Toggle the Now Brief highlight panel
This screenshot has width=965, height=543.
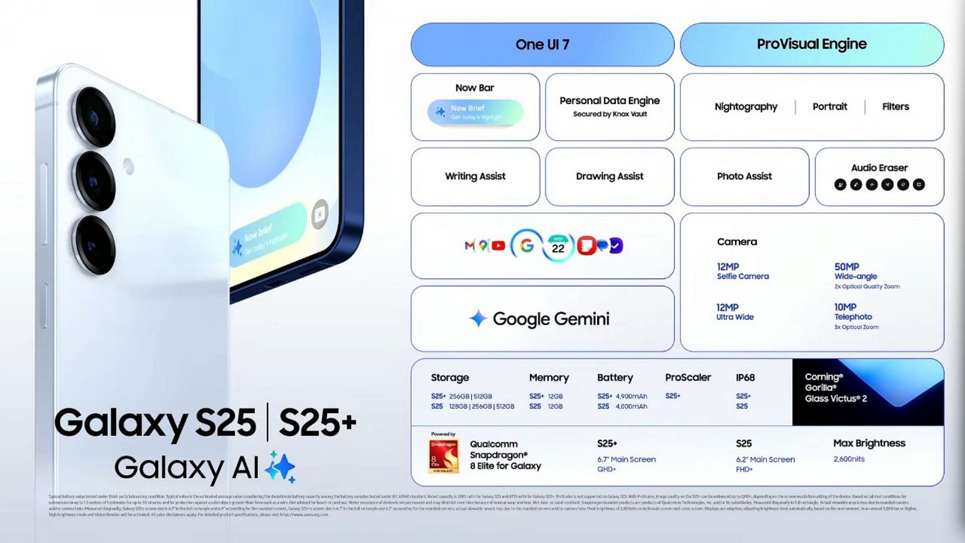pyautogui.click(x=476, y=112)
